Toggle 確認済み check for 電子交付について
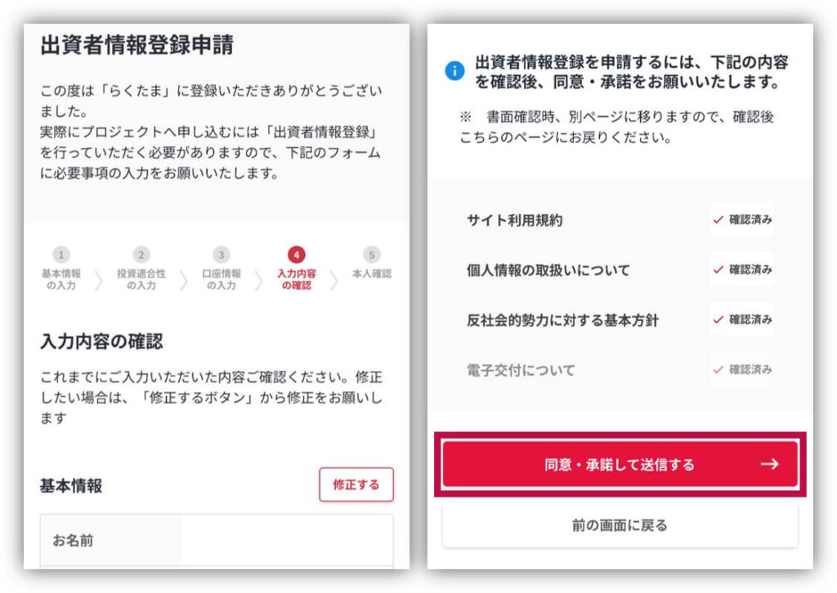Image resolution: width=837 pixels, height=593 pixels. pyautogui.click(x=742, y=369)
